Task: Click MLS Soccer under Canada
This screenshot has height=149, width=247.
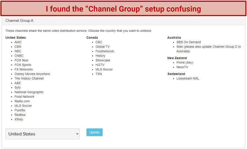Action: 104,69
